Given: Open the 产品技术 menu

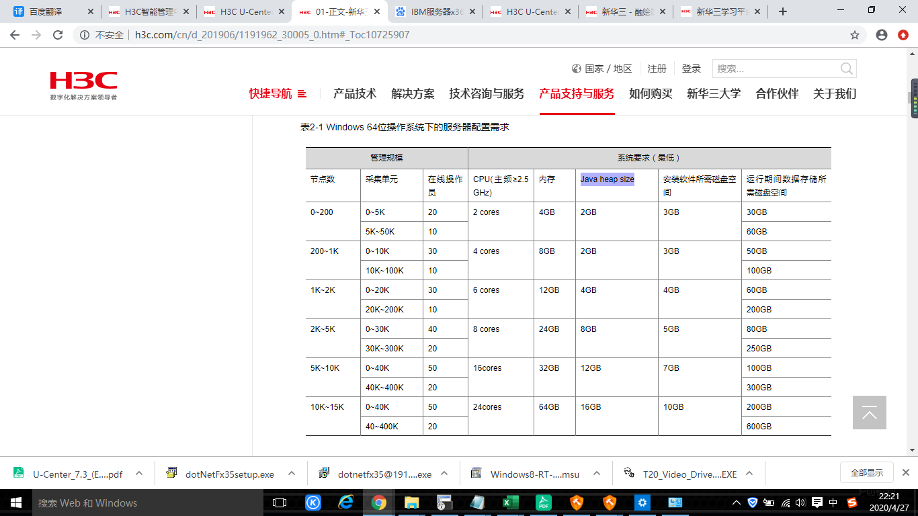Looking at the screenshot, I should (x=355, y=94).
